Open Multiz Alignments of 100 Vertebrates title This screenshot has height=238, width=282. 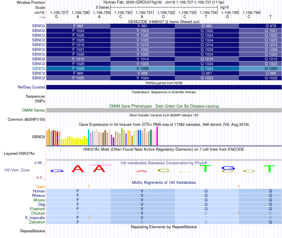(x=164, y=182)
